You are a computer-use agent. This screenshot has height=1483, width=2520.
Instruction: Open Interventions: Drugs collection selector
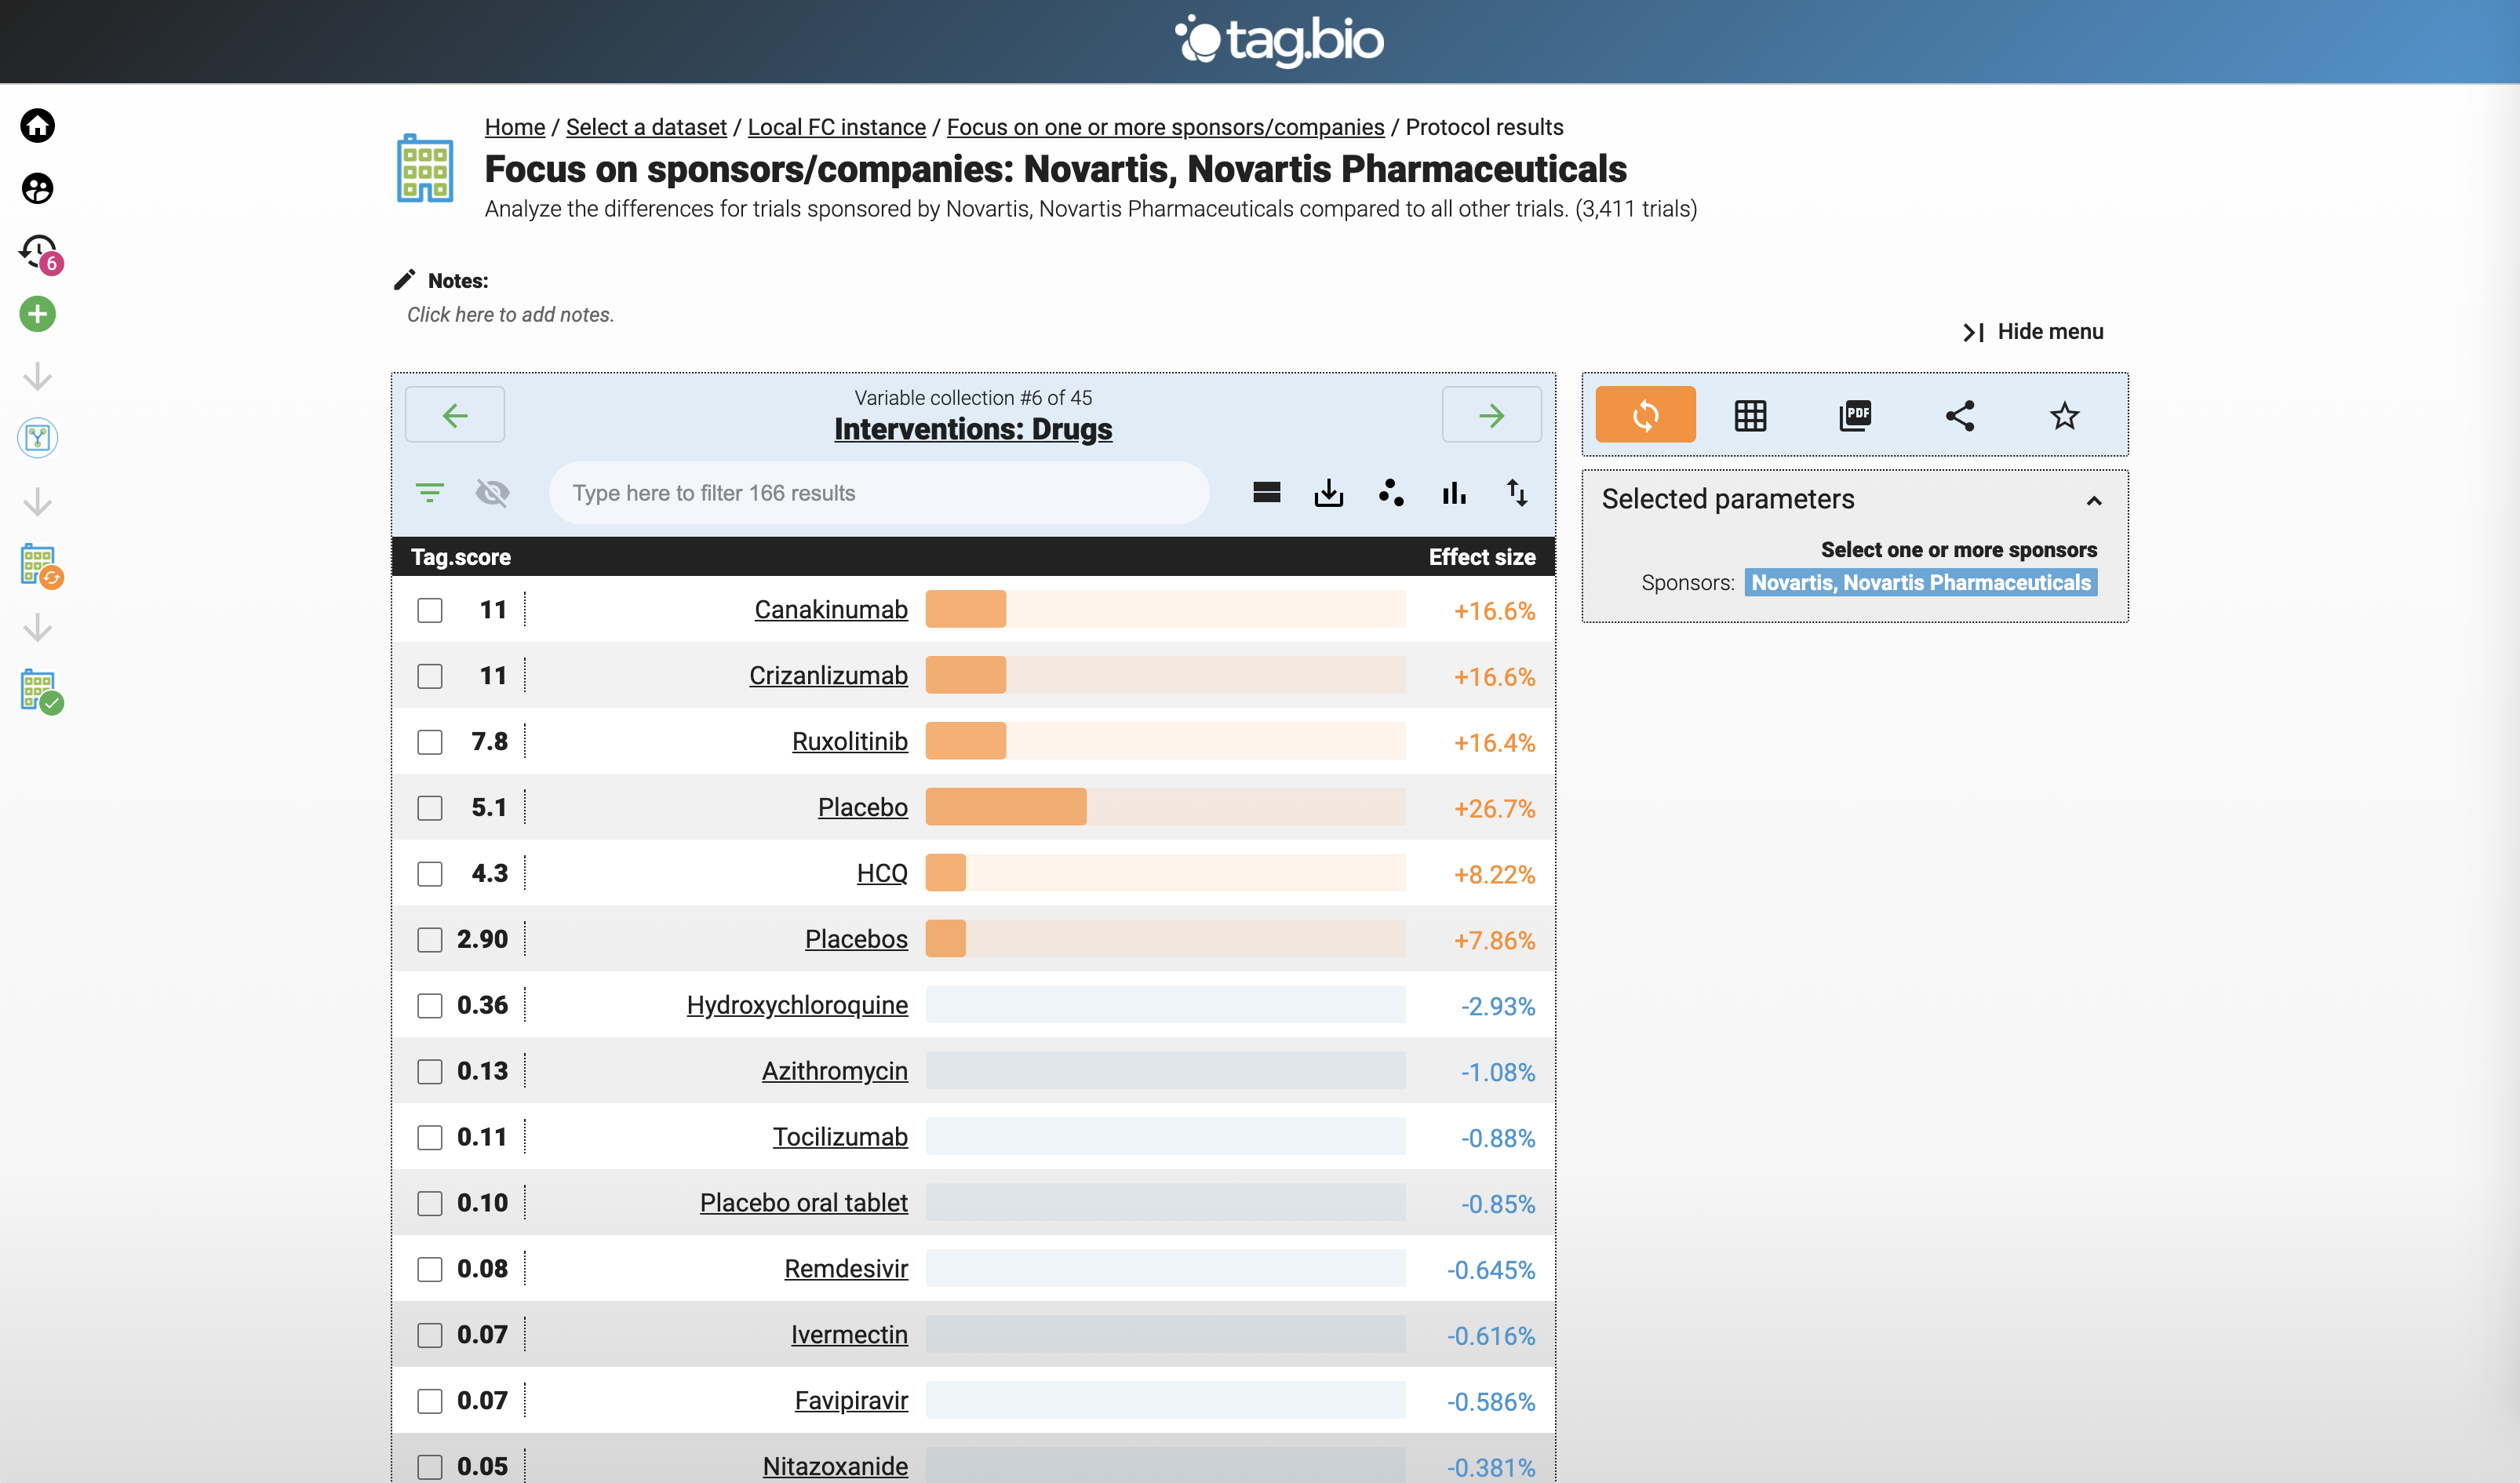972,429
